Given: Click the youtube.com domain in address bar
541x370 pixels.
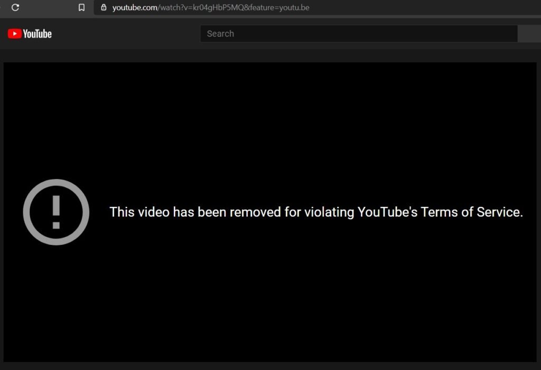Looking at the screenshot, I should [x=135, y=7].
